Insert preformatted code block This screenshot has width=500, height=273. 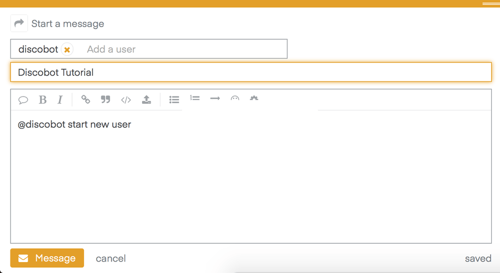pos(126,100)
